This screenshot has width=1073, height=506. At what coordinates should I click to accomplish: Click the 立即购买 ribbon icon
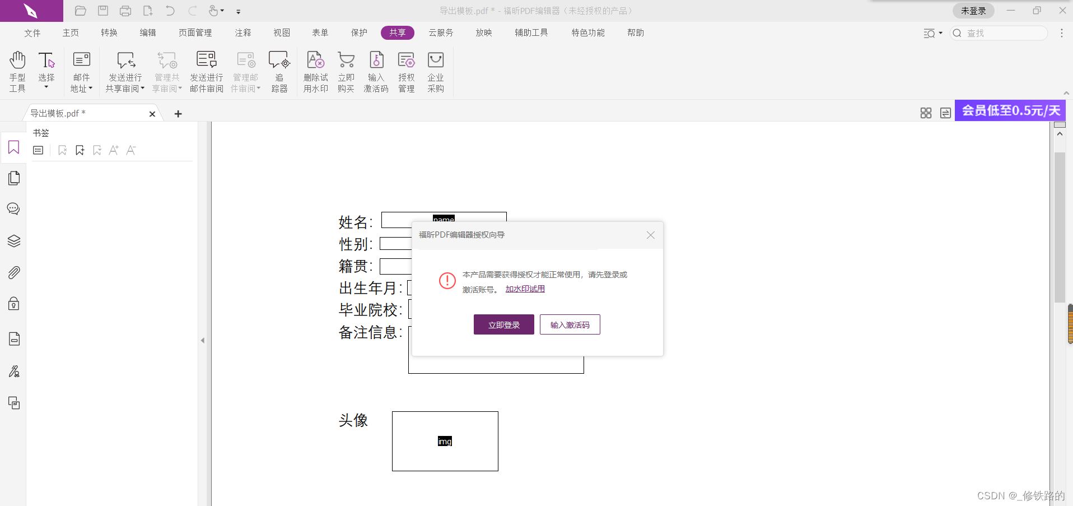point(346,70)
